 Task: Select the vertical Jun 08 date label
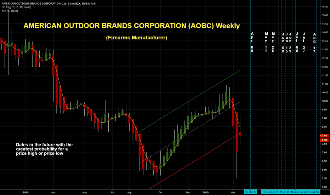coord(283,43)
